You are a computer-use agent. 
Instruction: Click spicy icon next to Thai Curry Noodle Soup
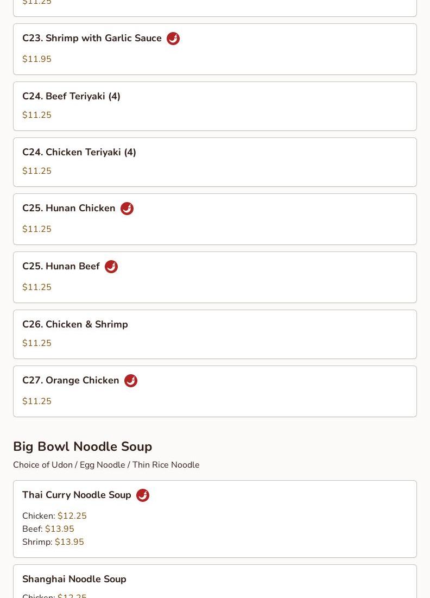coord(143,495)
